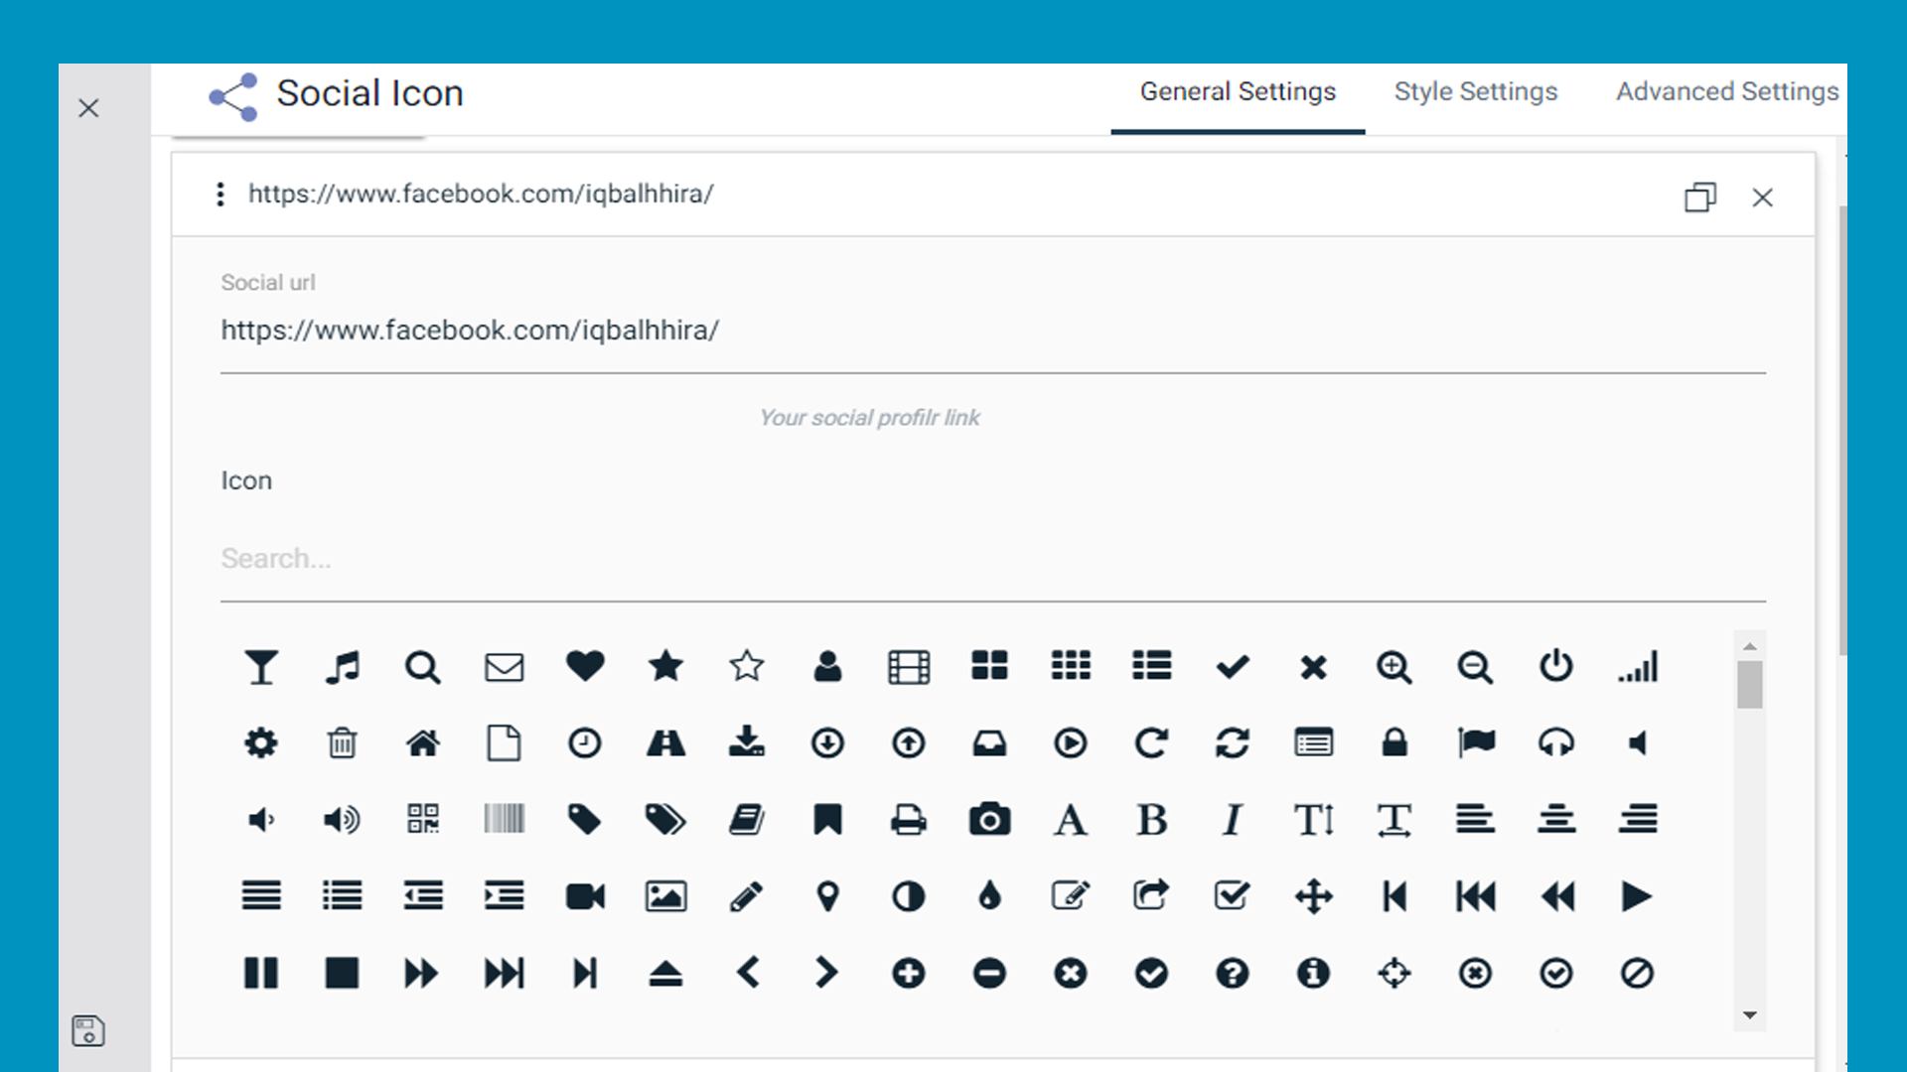Image resolution: width=1907 pixels, height=1072 pixels.
Task: Choose the heart icon
Action: point(585,666)
